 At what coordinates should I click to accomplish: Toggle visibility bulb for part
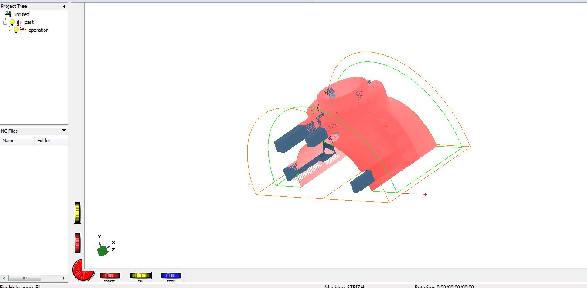coord(12,22)
